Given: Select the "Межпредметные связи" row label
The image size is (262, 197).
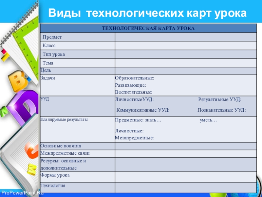Looking at the screenshot, I should 65,153.
